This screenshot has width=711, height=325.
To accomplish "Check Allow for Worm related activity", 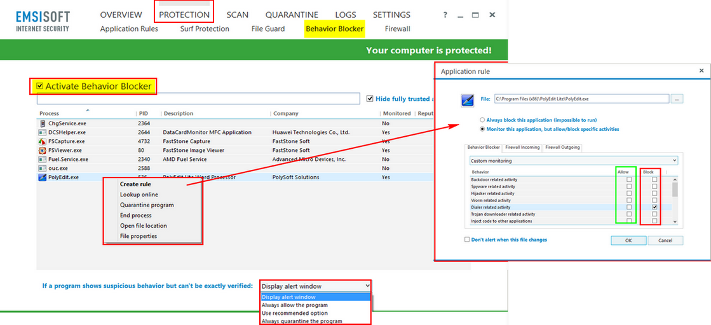I will [629, 200].
